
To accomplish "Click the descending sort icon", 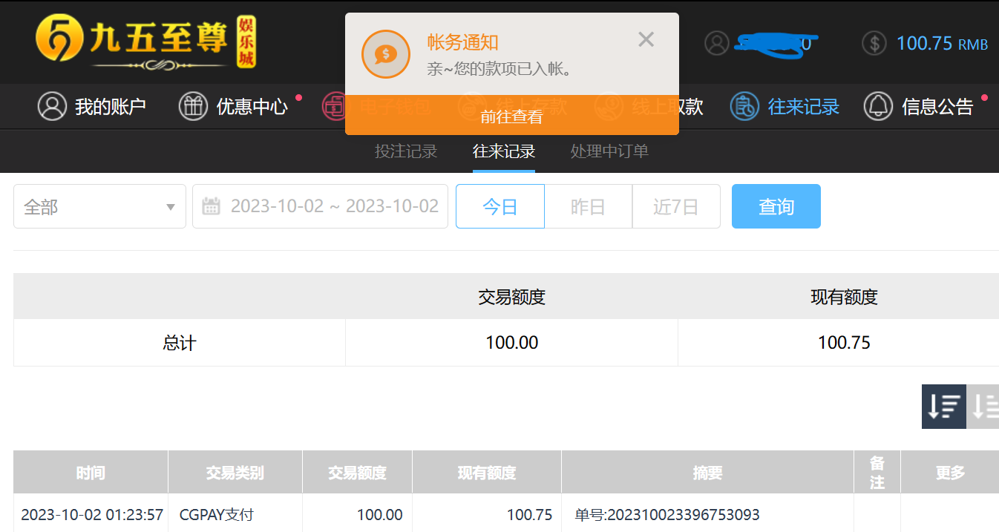I will (x=944, y=407).
